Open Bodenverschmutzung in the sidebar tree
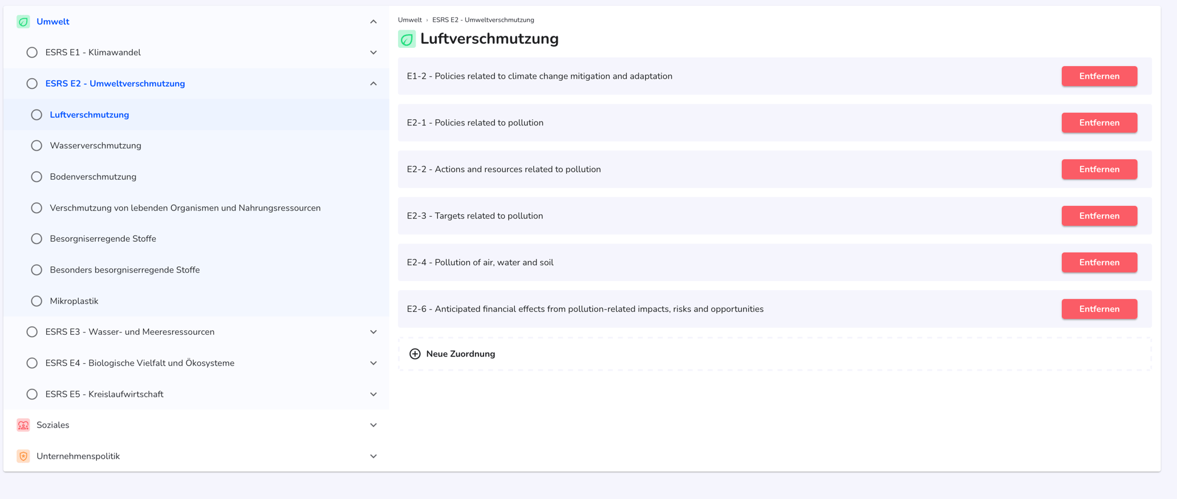 (x=93, y=177)
